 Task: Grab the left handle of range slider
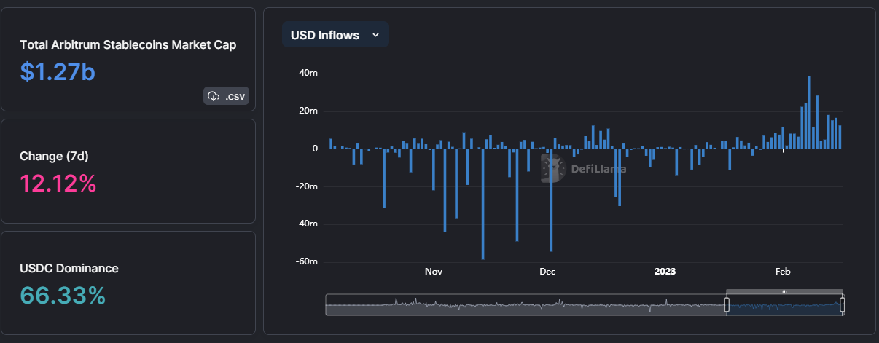(726, 304)
